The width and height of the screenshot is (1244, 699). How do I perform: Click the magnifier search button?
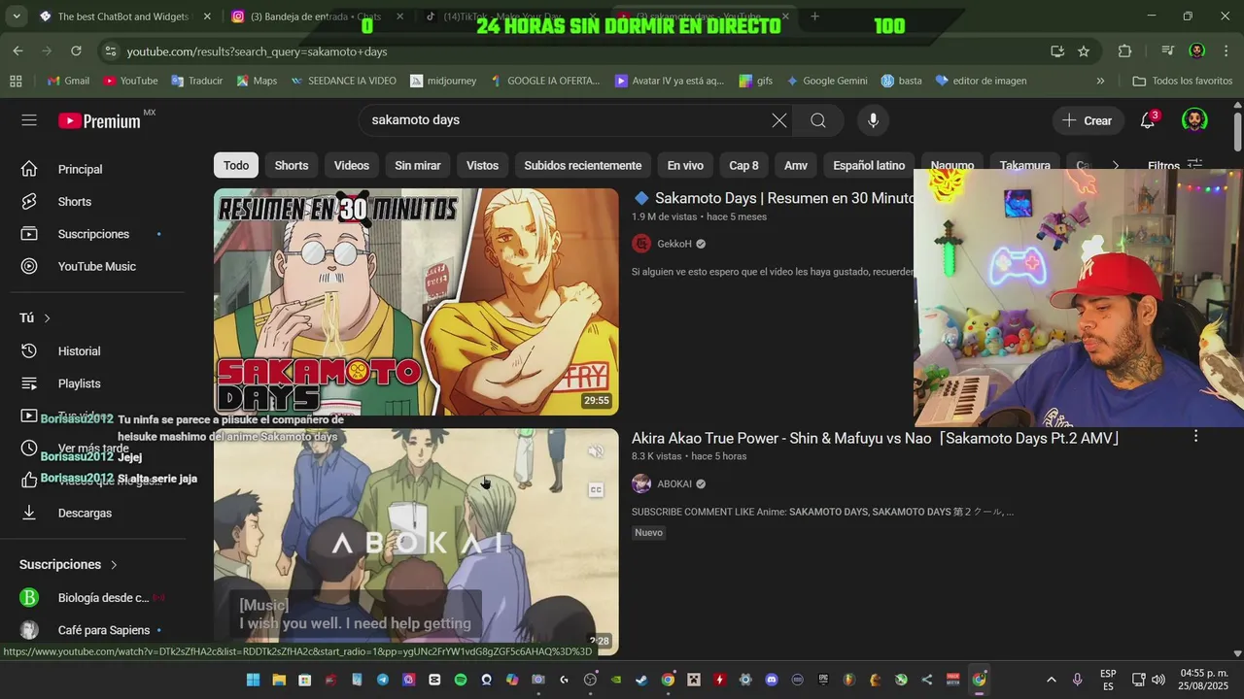coord(818,120)
